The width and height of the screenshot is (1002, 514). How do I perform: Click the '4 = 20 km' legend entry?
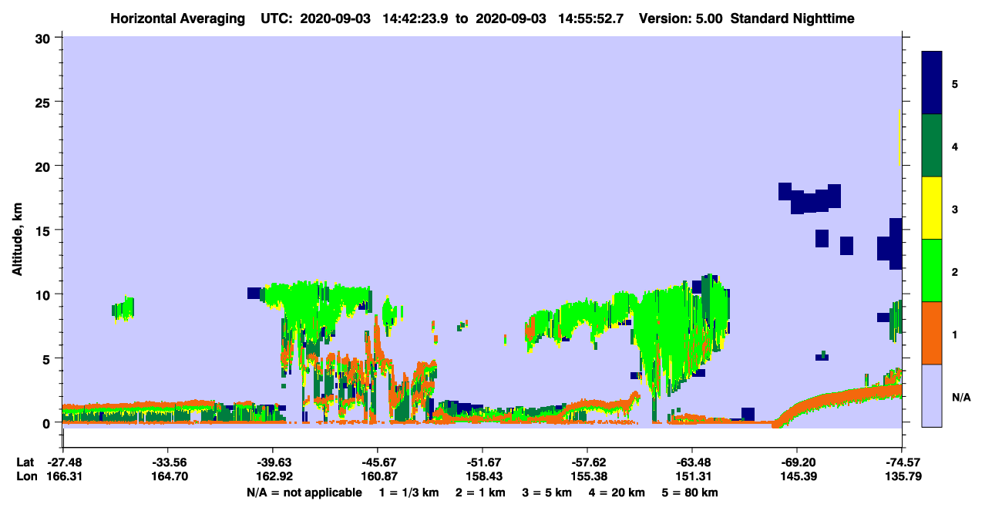click(616, 492)
